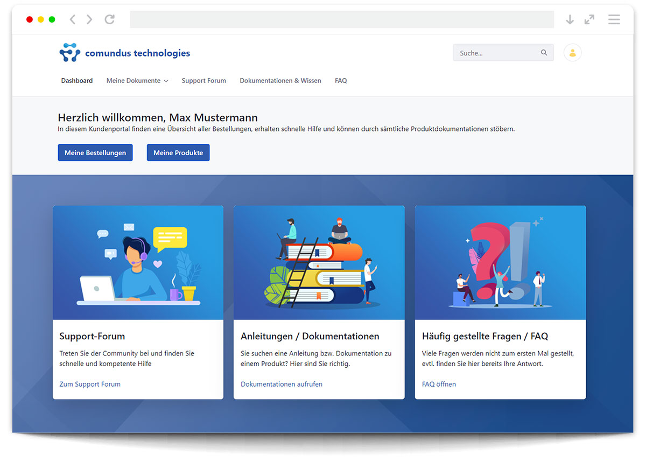Click the search magnifier icon
Image resolution: width=646 pixels, height=461 pixels.
(x=544, y=53)
